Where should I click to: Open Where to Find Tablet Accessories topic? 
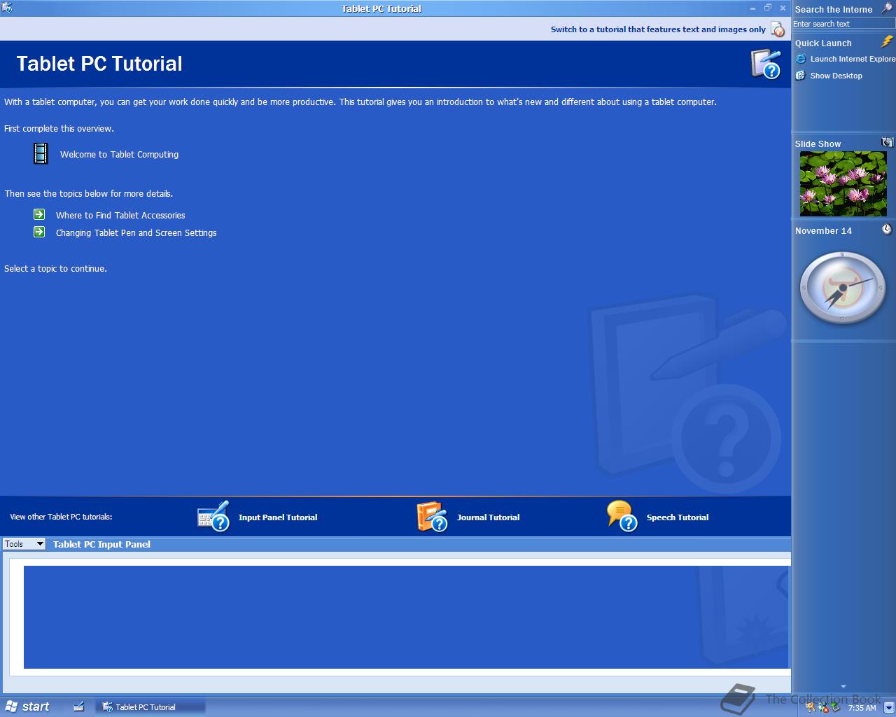point(120,216)
